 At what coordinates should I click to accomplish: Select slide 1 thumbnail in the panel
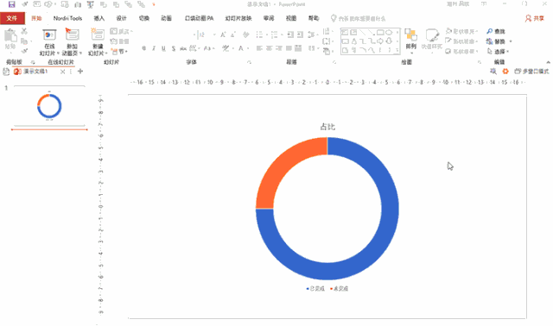[49, 105]
